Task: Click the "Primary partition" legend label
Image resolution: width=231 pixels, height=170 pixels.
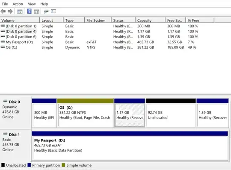Action: [x=46, y=165]
